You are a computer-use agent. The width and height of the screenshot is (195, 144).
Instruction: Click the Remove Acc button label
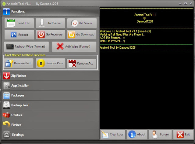click(x=85, y=63)
